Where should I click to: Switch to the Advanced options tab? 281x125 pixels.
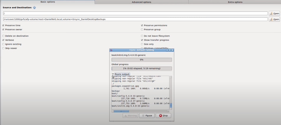click(x=141, y=2)
